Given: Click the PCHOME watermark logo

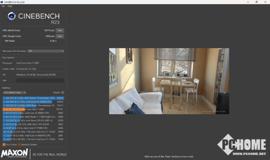Looking at the screenshot, I should (x=242, y=145).
